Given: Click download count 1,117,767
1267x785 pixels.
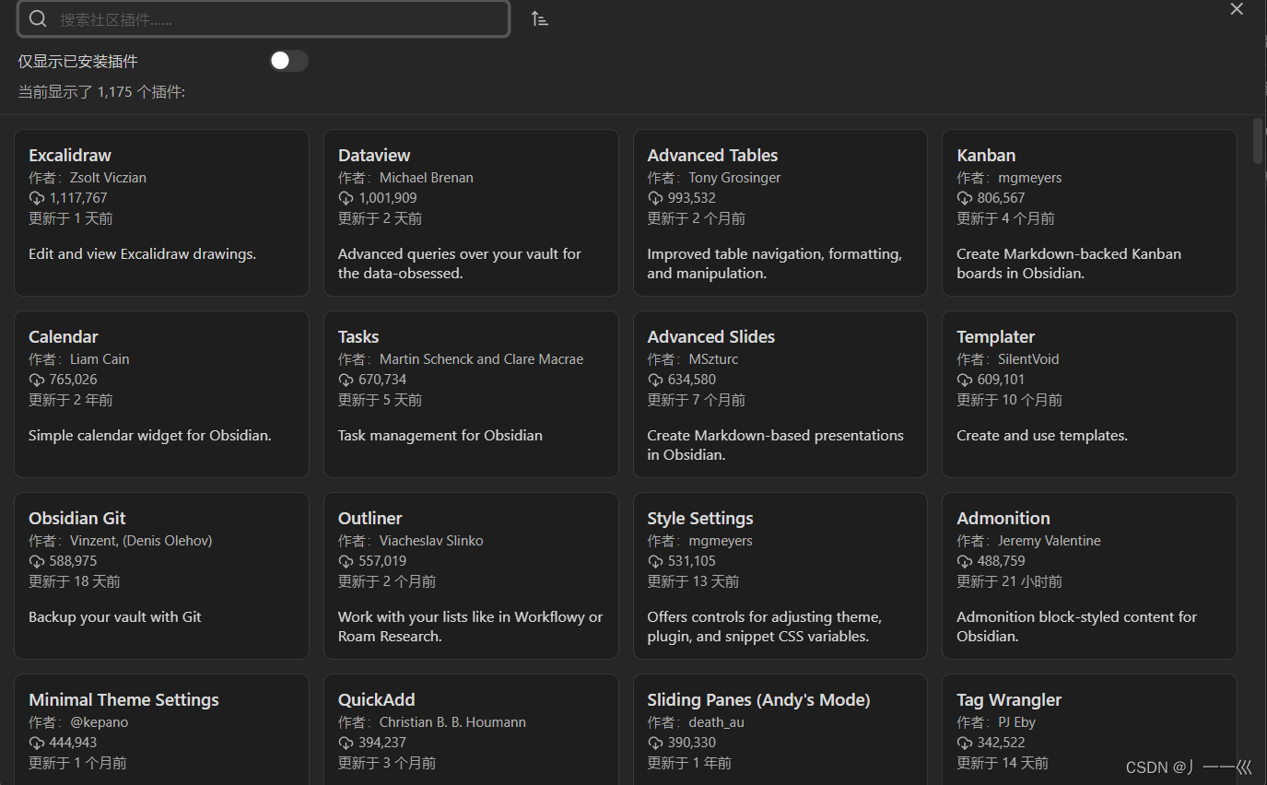Looking at the screenshot, I should tap(78, 198).
